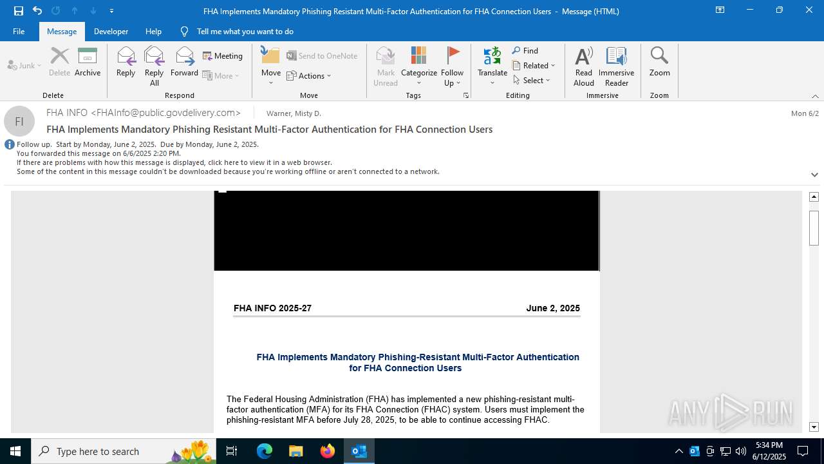Go to next item with down arrow
824x464 pixels.
coord(93,11)
